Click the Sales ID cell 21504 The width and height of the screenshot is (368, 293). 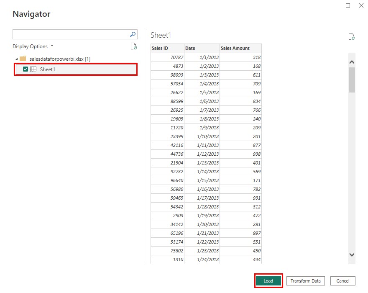point(167,163)
